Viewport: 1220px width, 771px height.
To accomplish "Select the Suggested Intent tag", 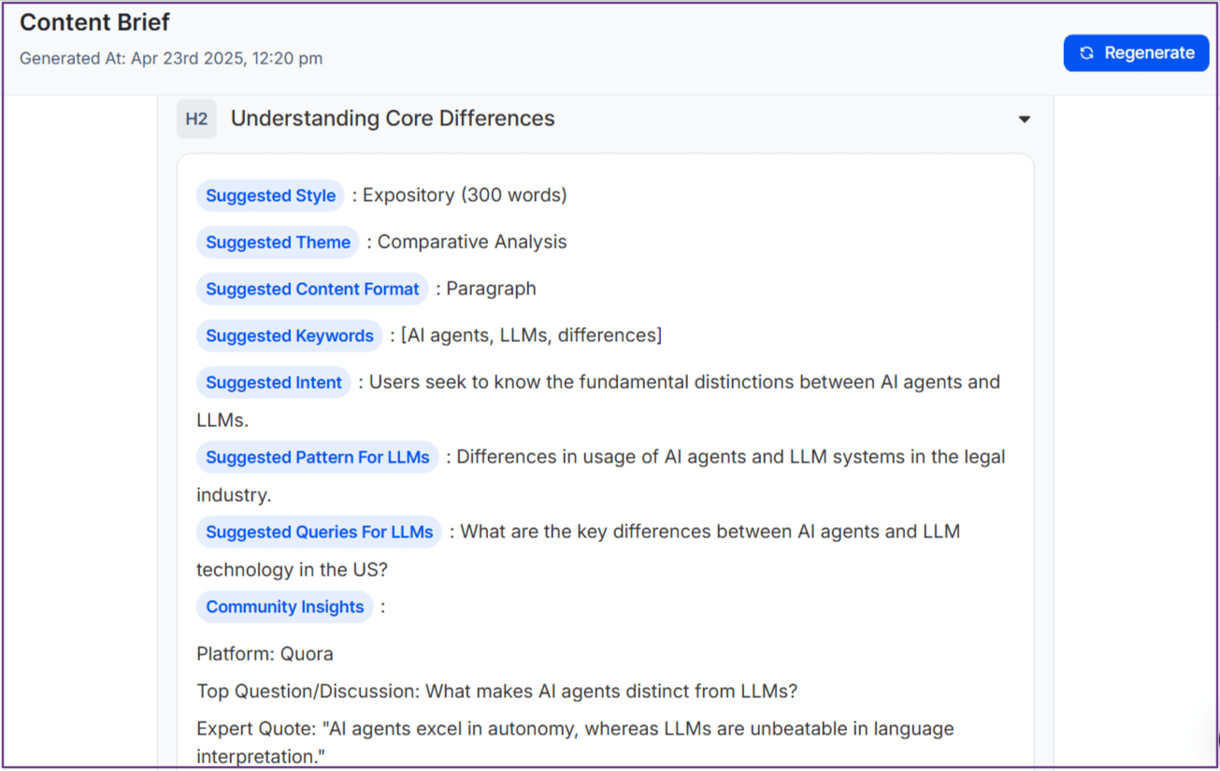I will (273, 382).
